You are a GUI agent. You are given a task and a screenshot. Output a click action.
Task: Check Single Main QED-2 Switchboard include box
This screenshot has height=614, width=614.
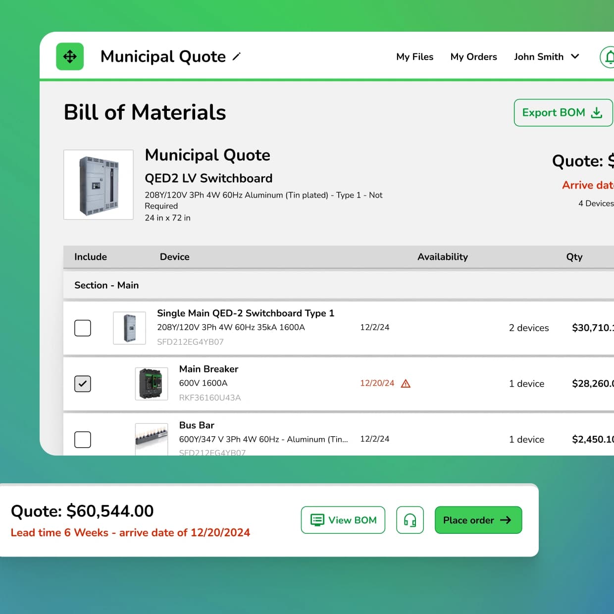83,328
